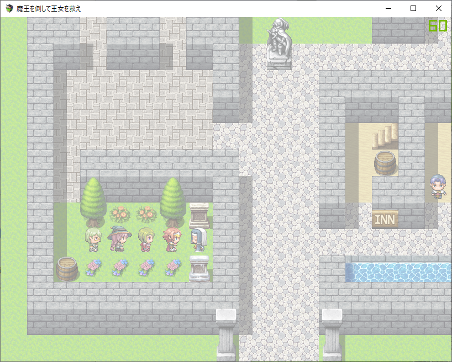This screenshot has height=362, width=452.
Task: Click the pine tree beside the stone pedestal
Action: pyautogui.click(x=172, y=200)
